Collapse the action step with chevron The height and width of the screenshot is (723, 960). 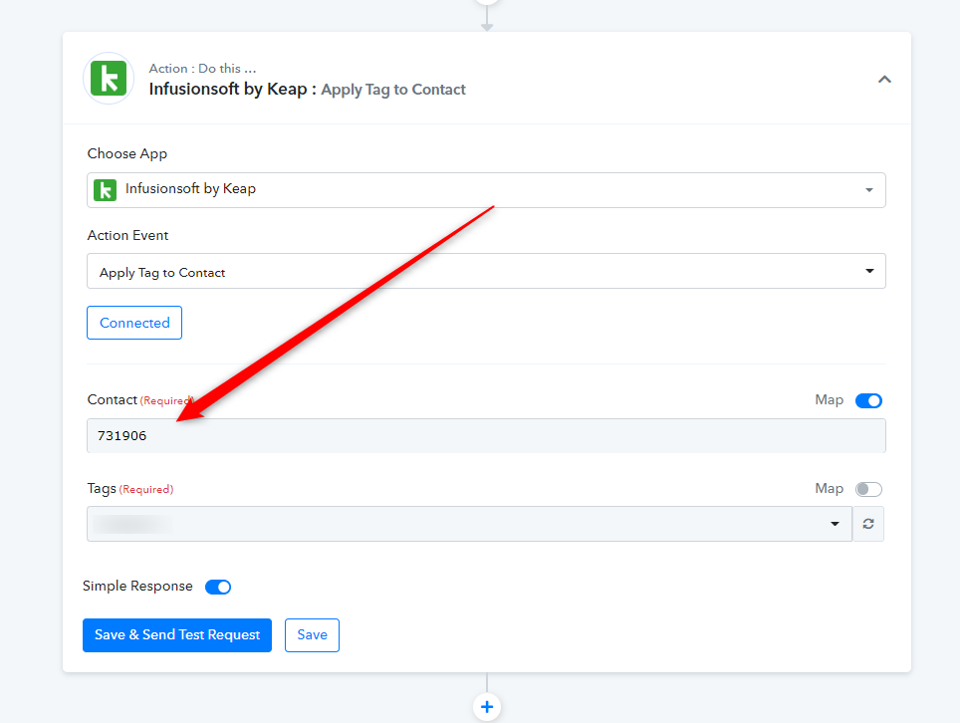tap(884, 80)
